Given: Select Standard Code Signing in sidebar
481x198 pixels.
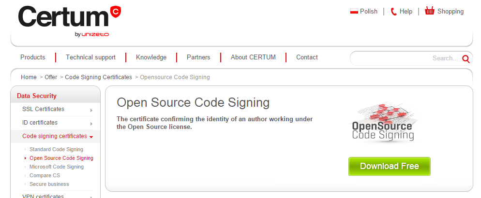Looking at the screenshot, I should pyautogui.click(x=56, y=150).
